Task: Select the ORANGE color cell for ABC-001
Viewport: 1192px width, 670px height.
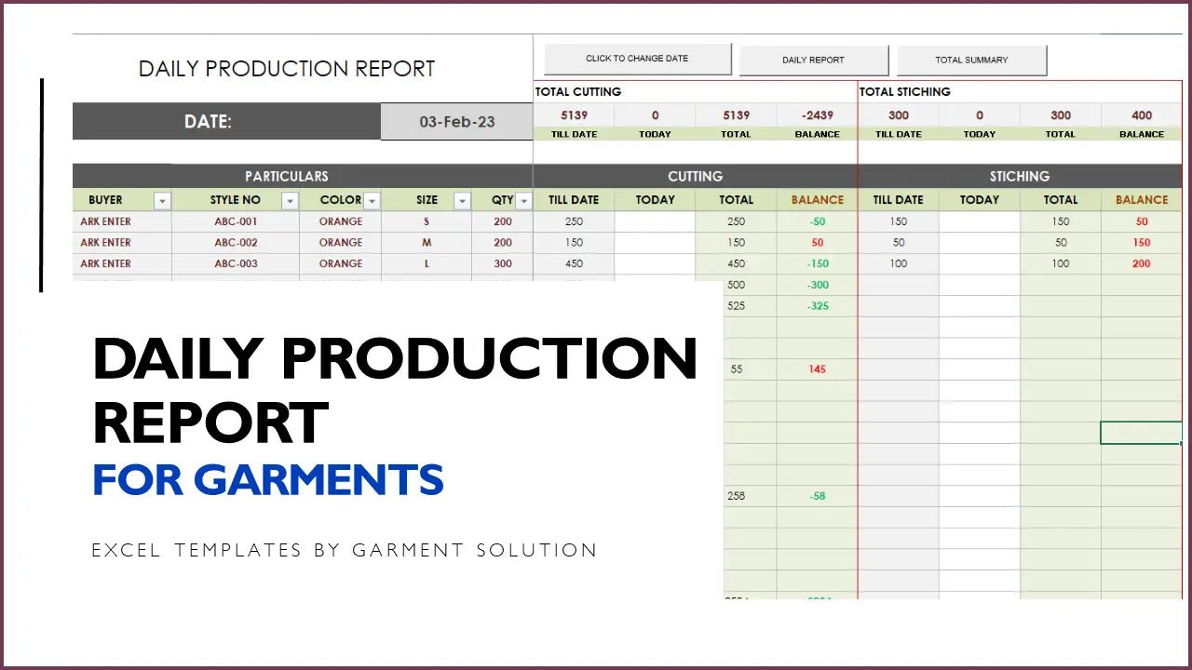Action: tap(341, 221)
